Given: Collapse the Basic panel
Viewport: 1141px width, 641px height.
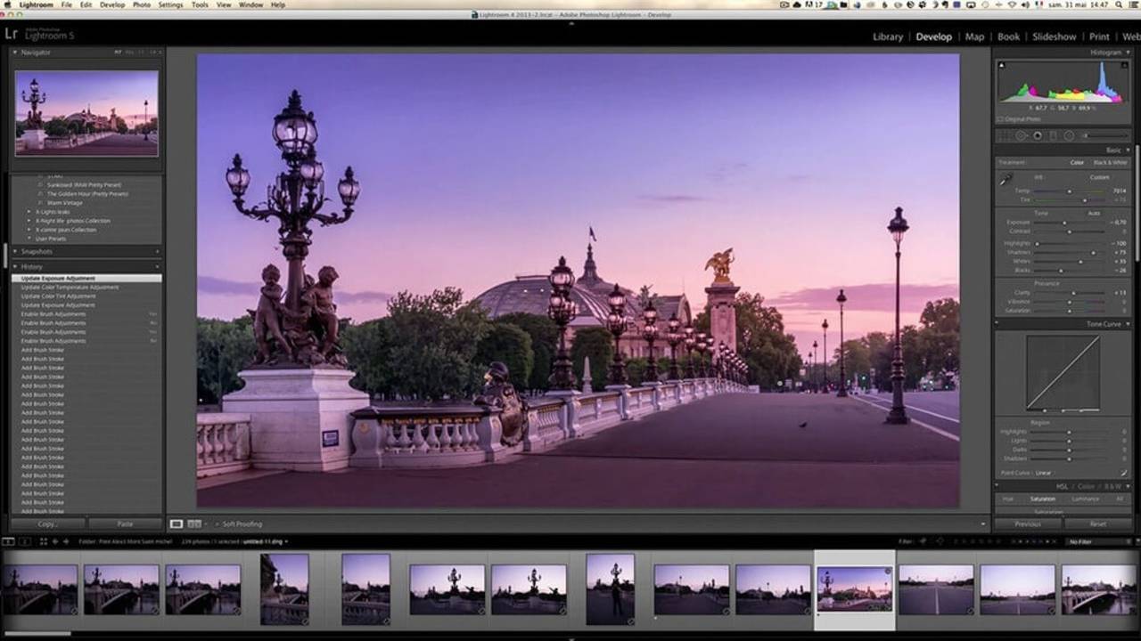Looking at the screenshot, I should (x=1128, y=150).
